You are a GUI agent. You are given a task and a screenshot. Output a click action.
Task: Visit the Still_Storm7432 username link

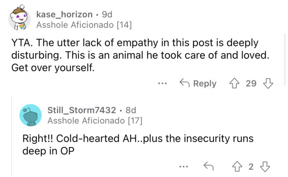pyautogui.click(x=81, y=110)
